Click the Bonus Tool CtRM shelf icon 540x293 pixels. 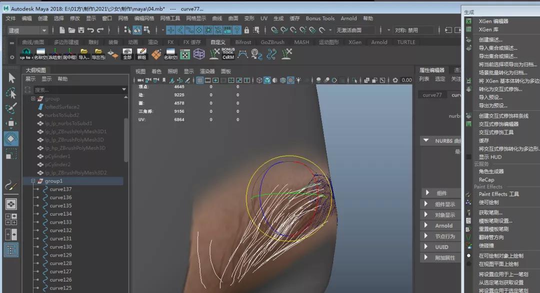[x=228, y=53]
